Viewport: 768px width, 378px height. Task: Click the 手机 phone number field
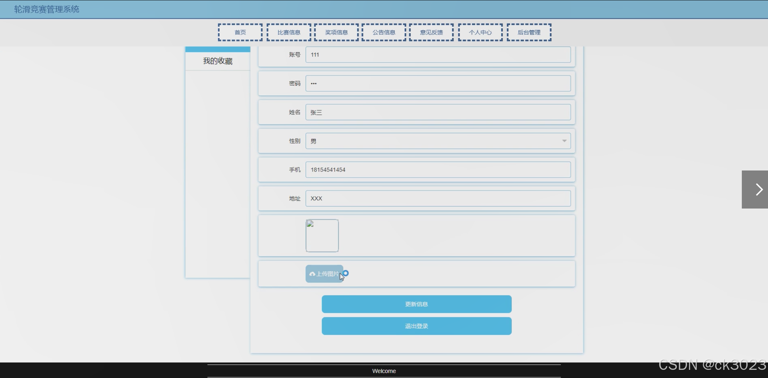point(438,170)
